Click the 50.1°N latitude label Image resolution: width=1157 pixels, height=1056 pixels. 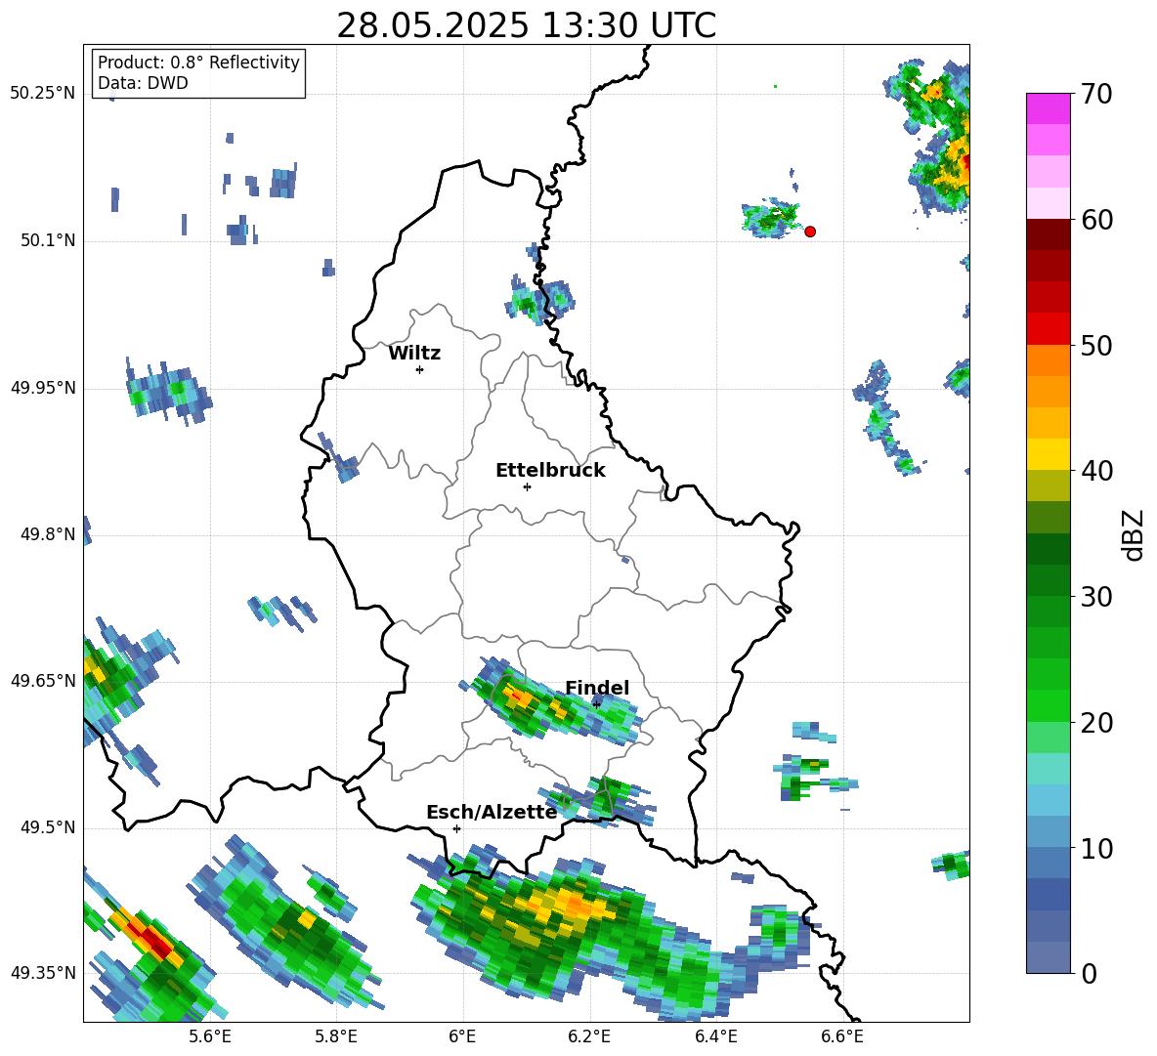coord(48,241)
